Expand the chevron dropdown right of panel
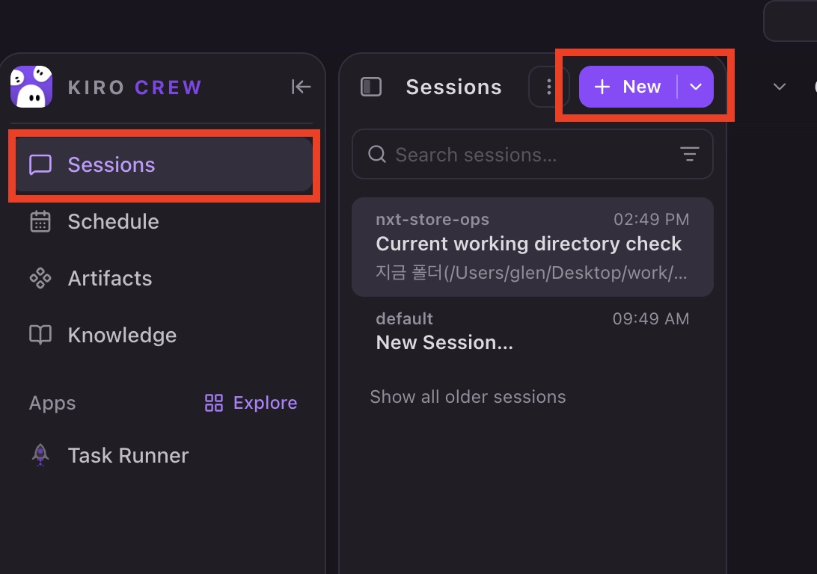 [x=779, y=87]
